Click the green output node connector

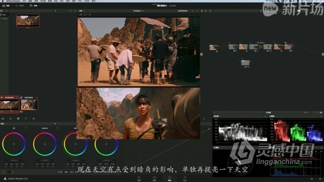pos(323,54)
